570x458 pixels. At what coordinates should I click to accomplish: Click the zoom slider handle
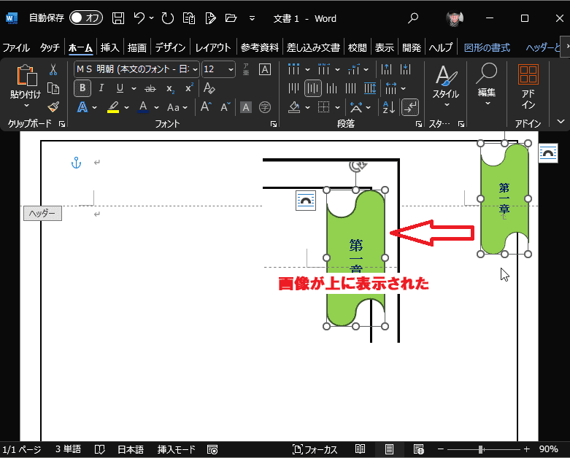tap(480, 450)
